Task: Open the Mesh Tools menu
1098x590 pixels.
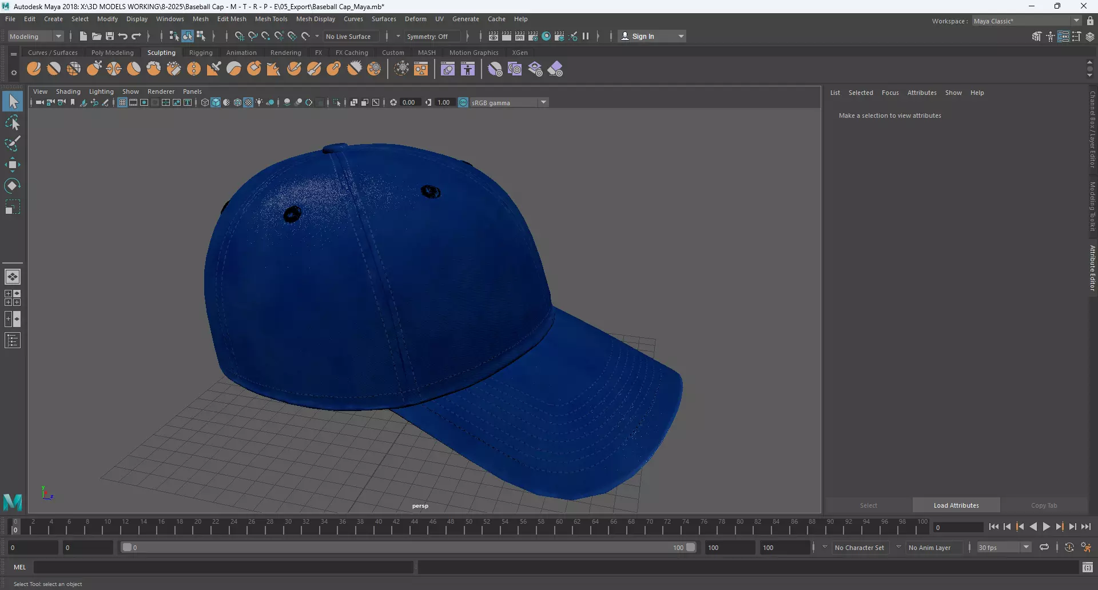Action: coord(271,19)
